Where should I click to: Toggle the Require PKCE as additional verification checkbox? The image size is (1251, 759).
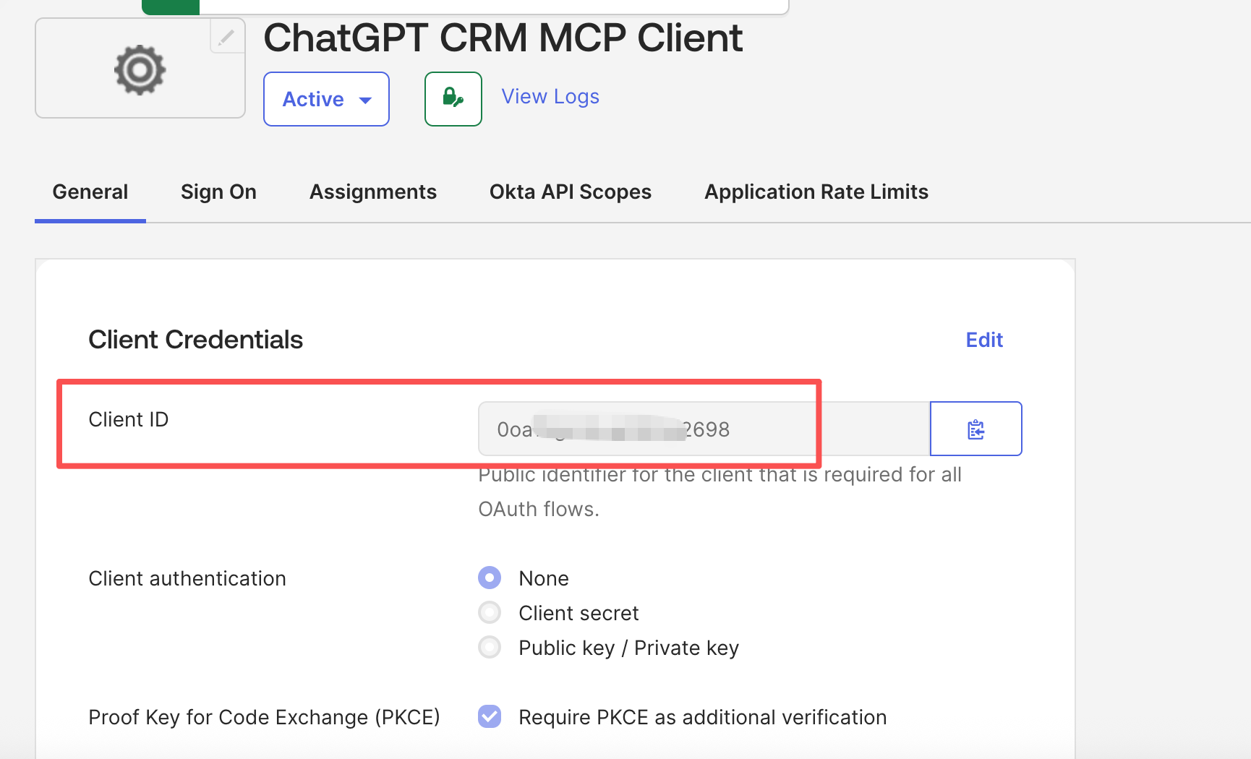[490, 716]
